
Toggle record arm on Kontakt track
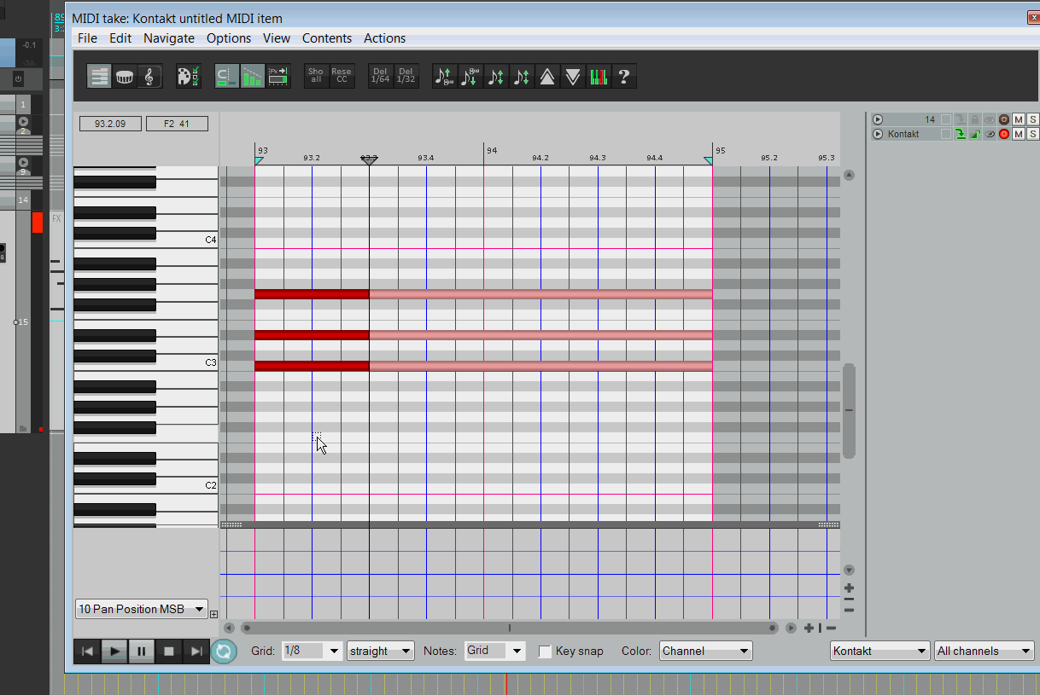click(x=1004, y=134)
